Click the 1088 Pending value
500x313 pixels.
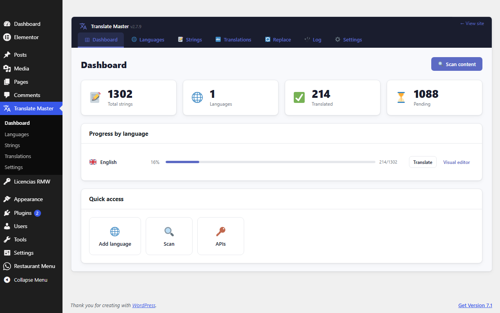(x=426, y=94)
